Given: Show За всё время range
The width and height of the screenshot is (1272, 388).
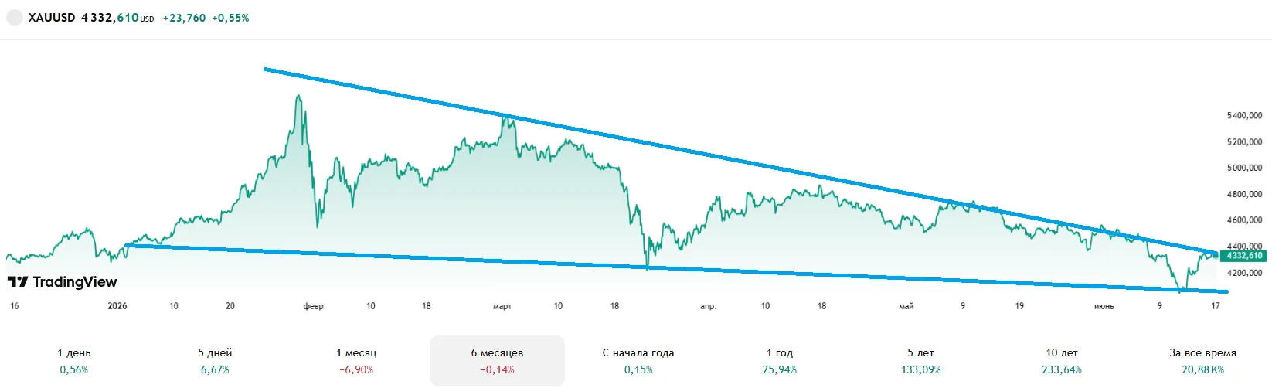Looking at the screenshot, I should [x=1202, y=361].
